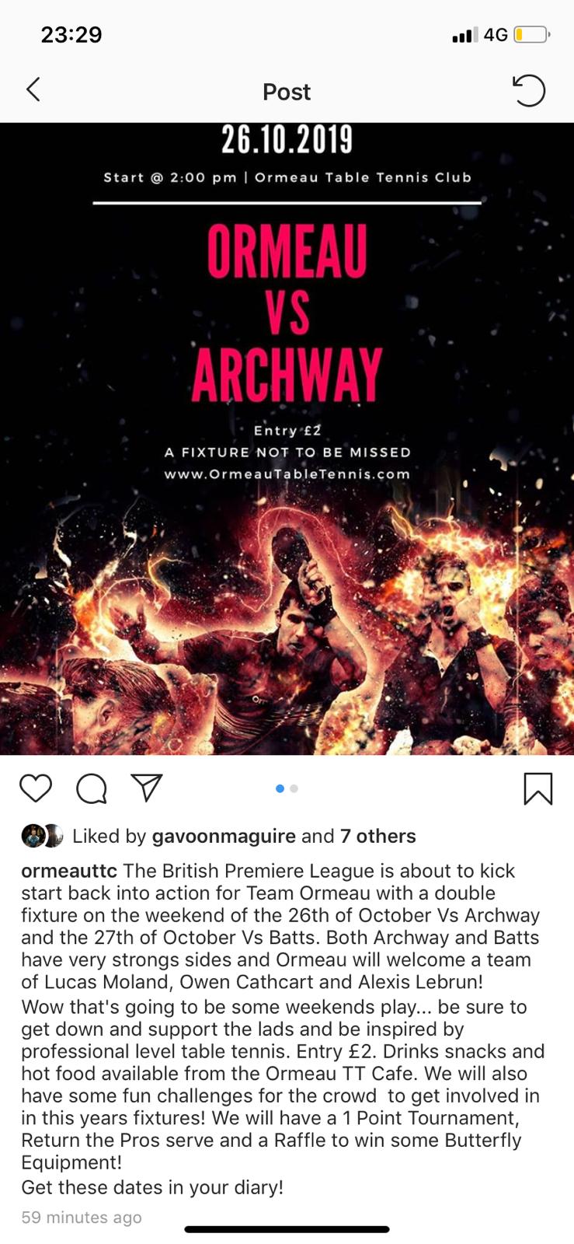Share post using paper plane icon
Image resolution: width=574 pixels, height=1244 pixels.
click(x=147, y=788)
